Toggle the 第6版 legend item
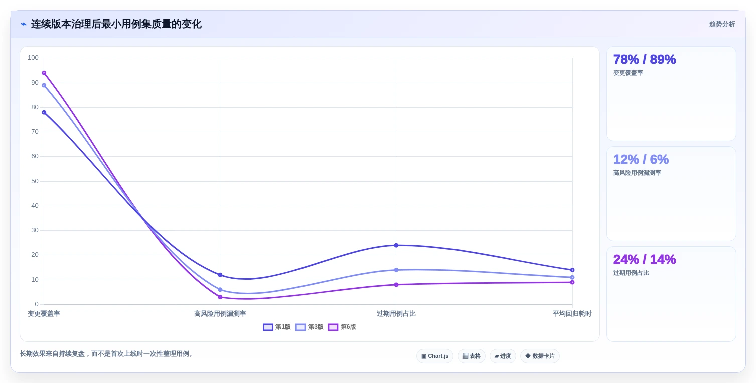Screen dimensions: 756x383 click(x=342, y=327)
